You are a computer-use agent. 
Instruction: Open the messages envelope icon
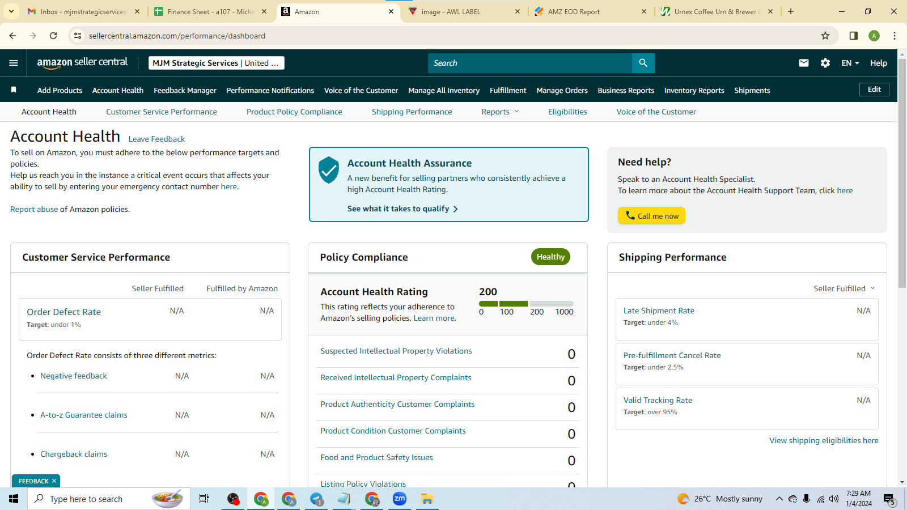click(x=804, y=63)
